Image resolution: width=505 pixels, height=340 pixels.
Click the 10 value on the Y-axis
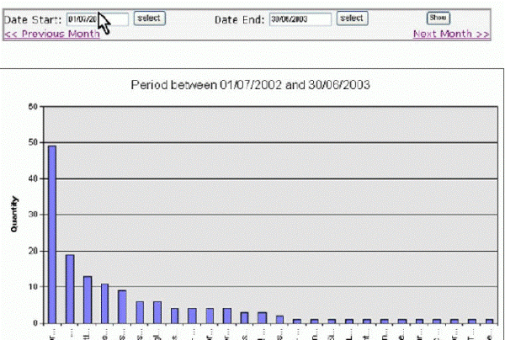[x=31, y=287]
